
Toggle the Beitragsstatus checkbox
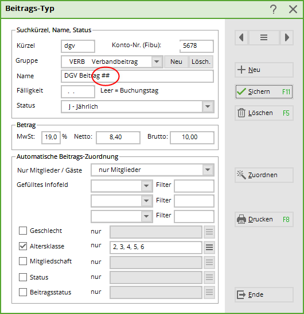[23, 292]
